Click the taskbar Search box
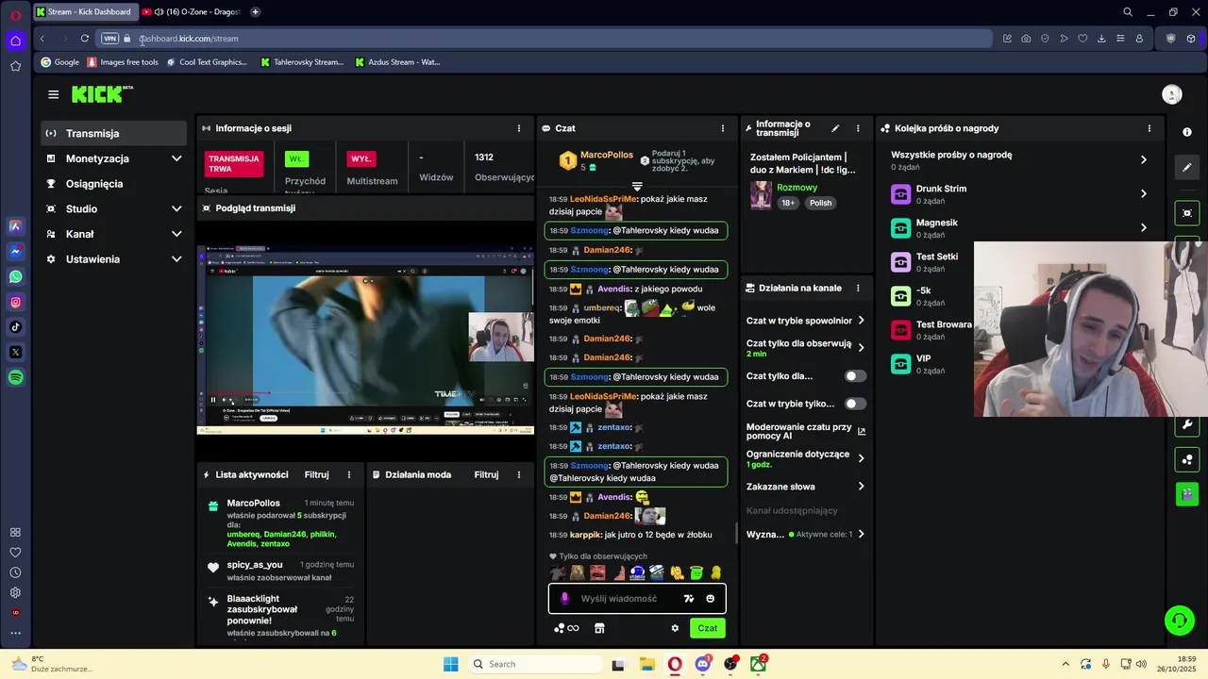 (x=533, y=664)
